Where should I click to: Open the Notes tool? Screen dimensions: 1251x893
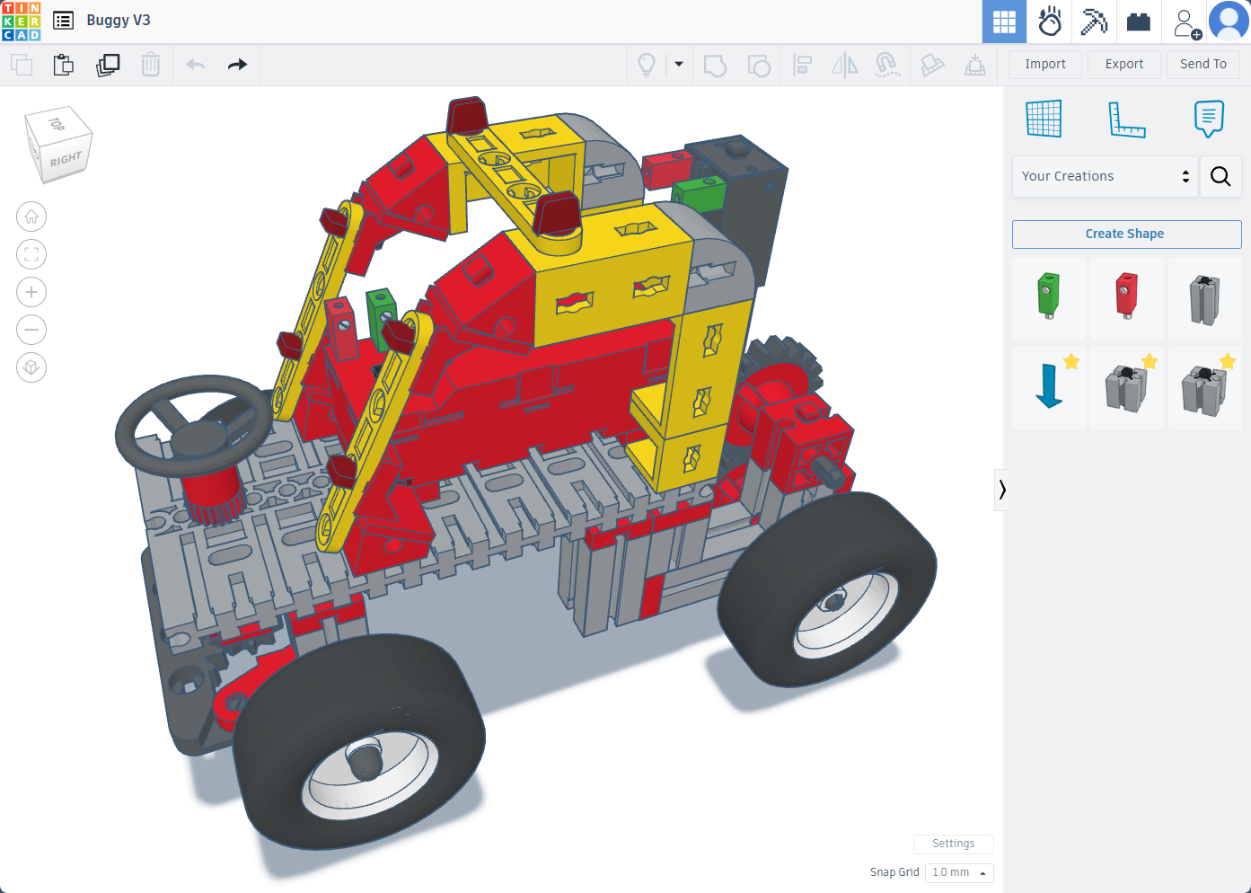(1209, 119)
